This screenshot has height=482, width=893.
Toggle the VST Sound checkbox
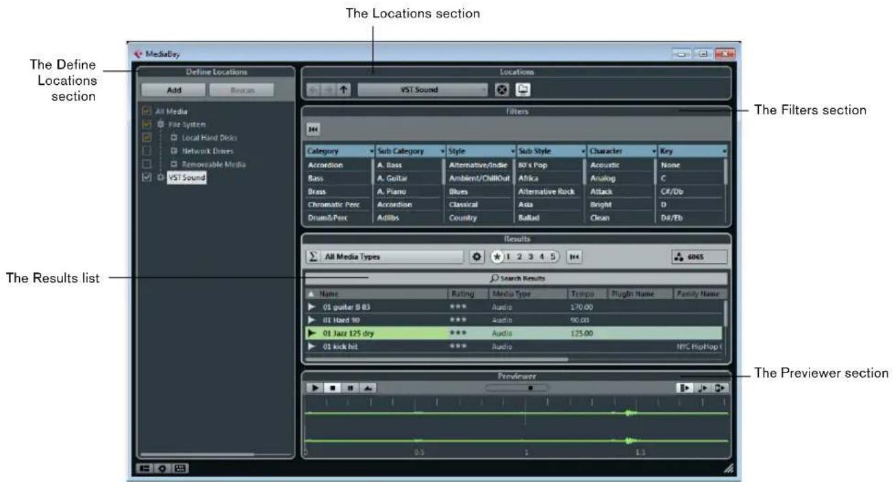(x=146, y=177)
